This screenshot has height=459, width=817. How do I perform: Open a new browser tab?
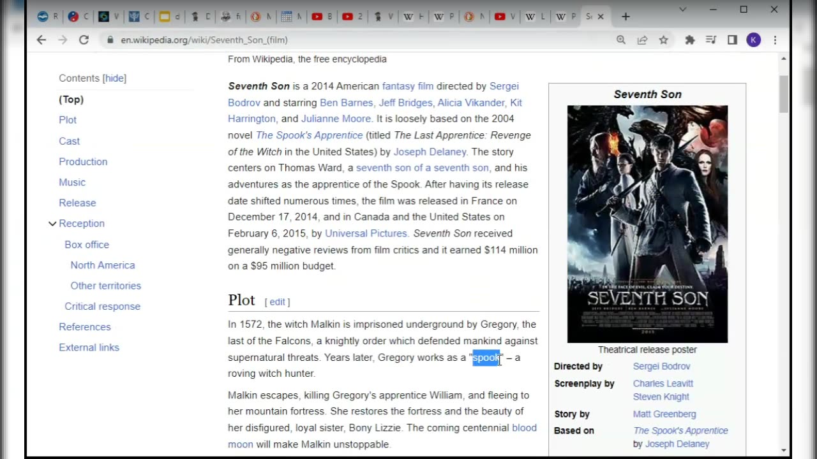[x=626, y=17]
